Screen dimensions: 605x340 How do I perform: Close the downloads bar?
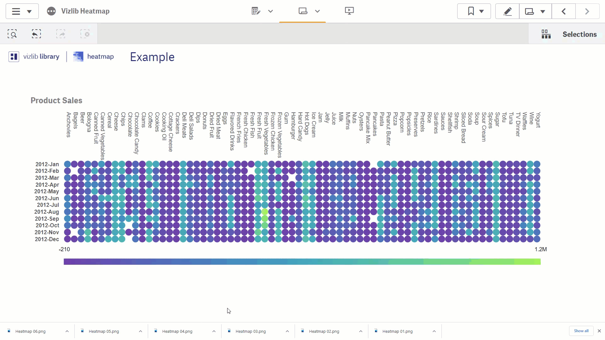tap(599, 331)
